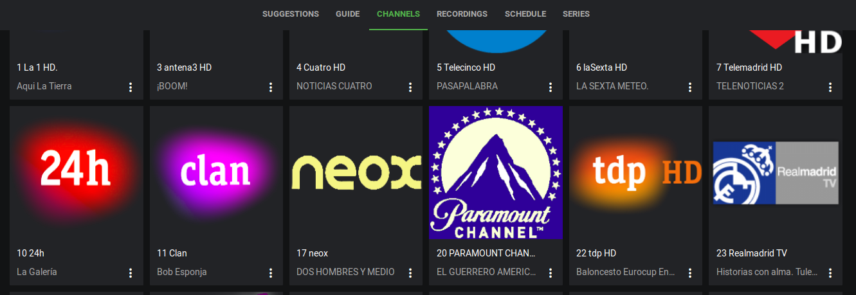Open channel title 6 laSexta HD
This screenshot has width=856, height=295.
601,67
